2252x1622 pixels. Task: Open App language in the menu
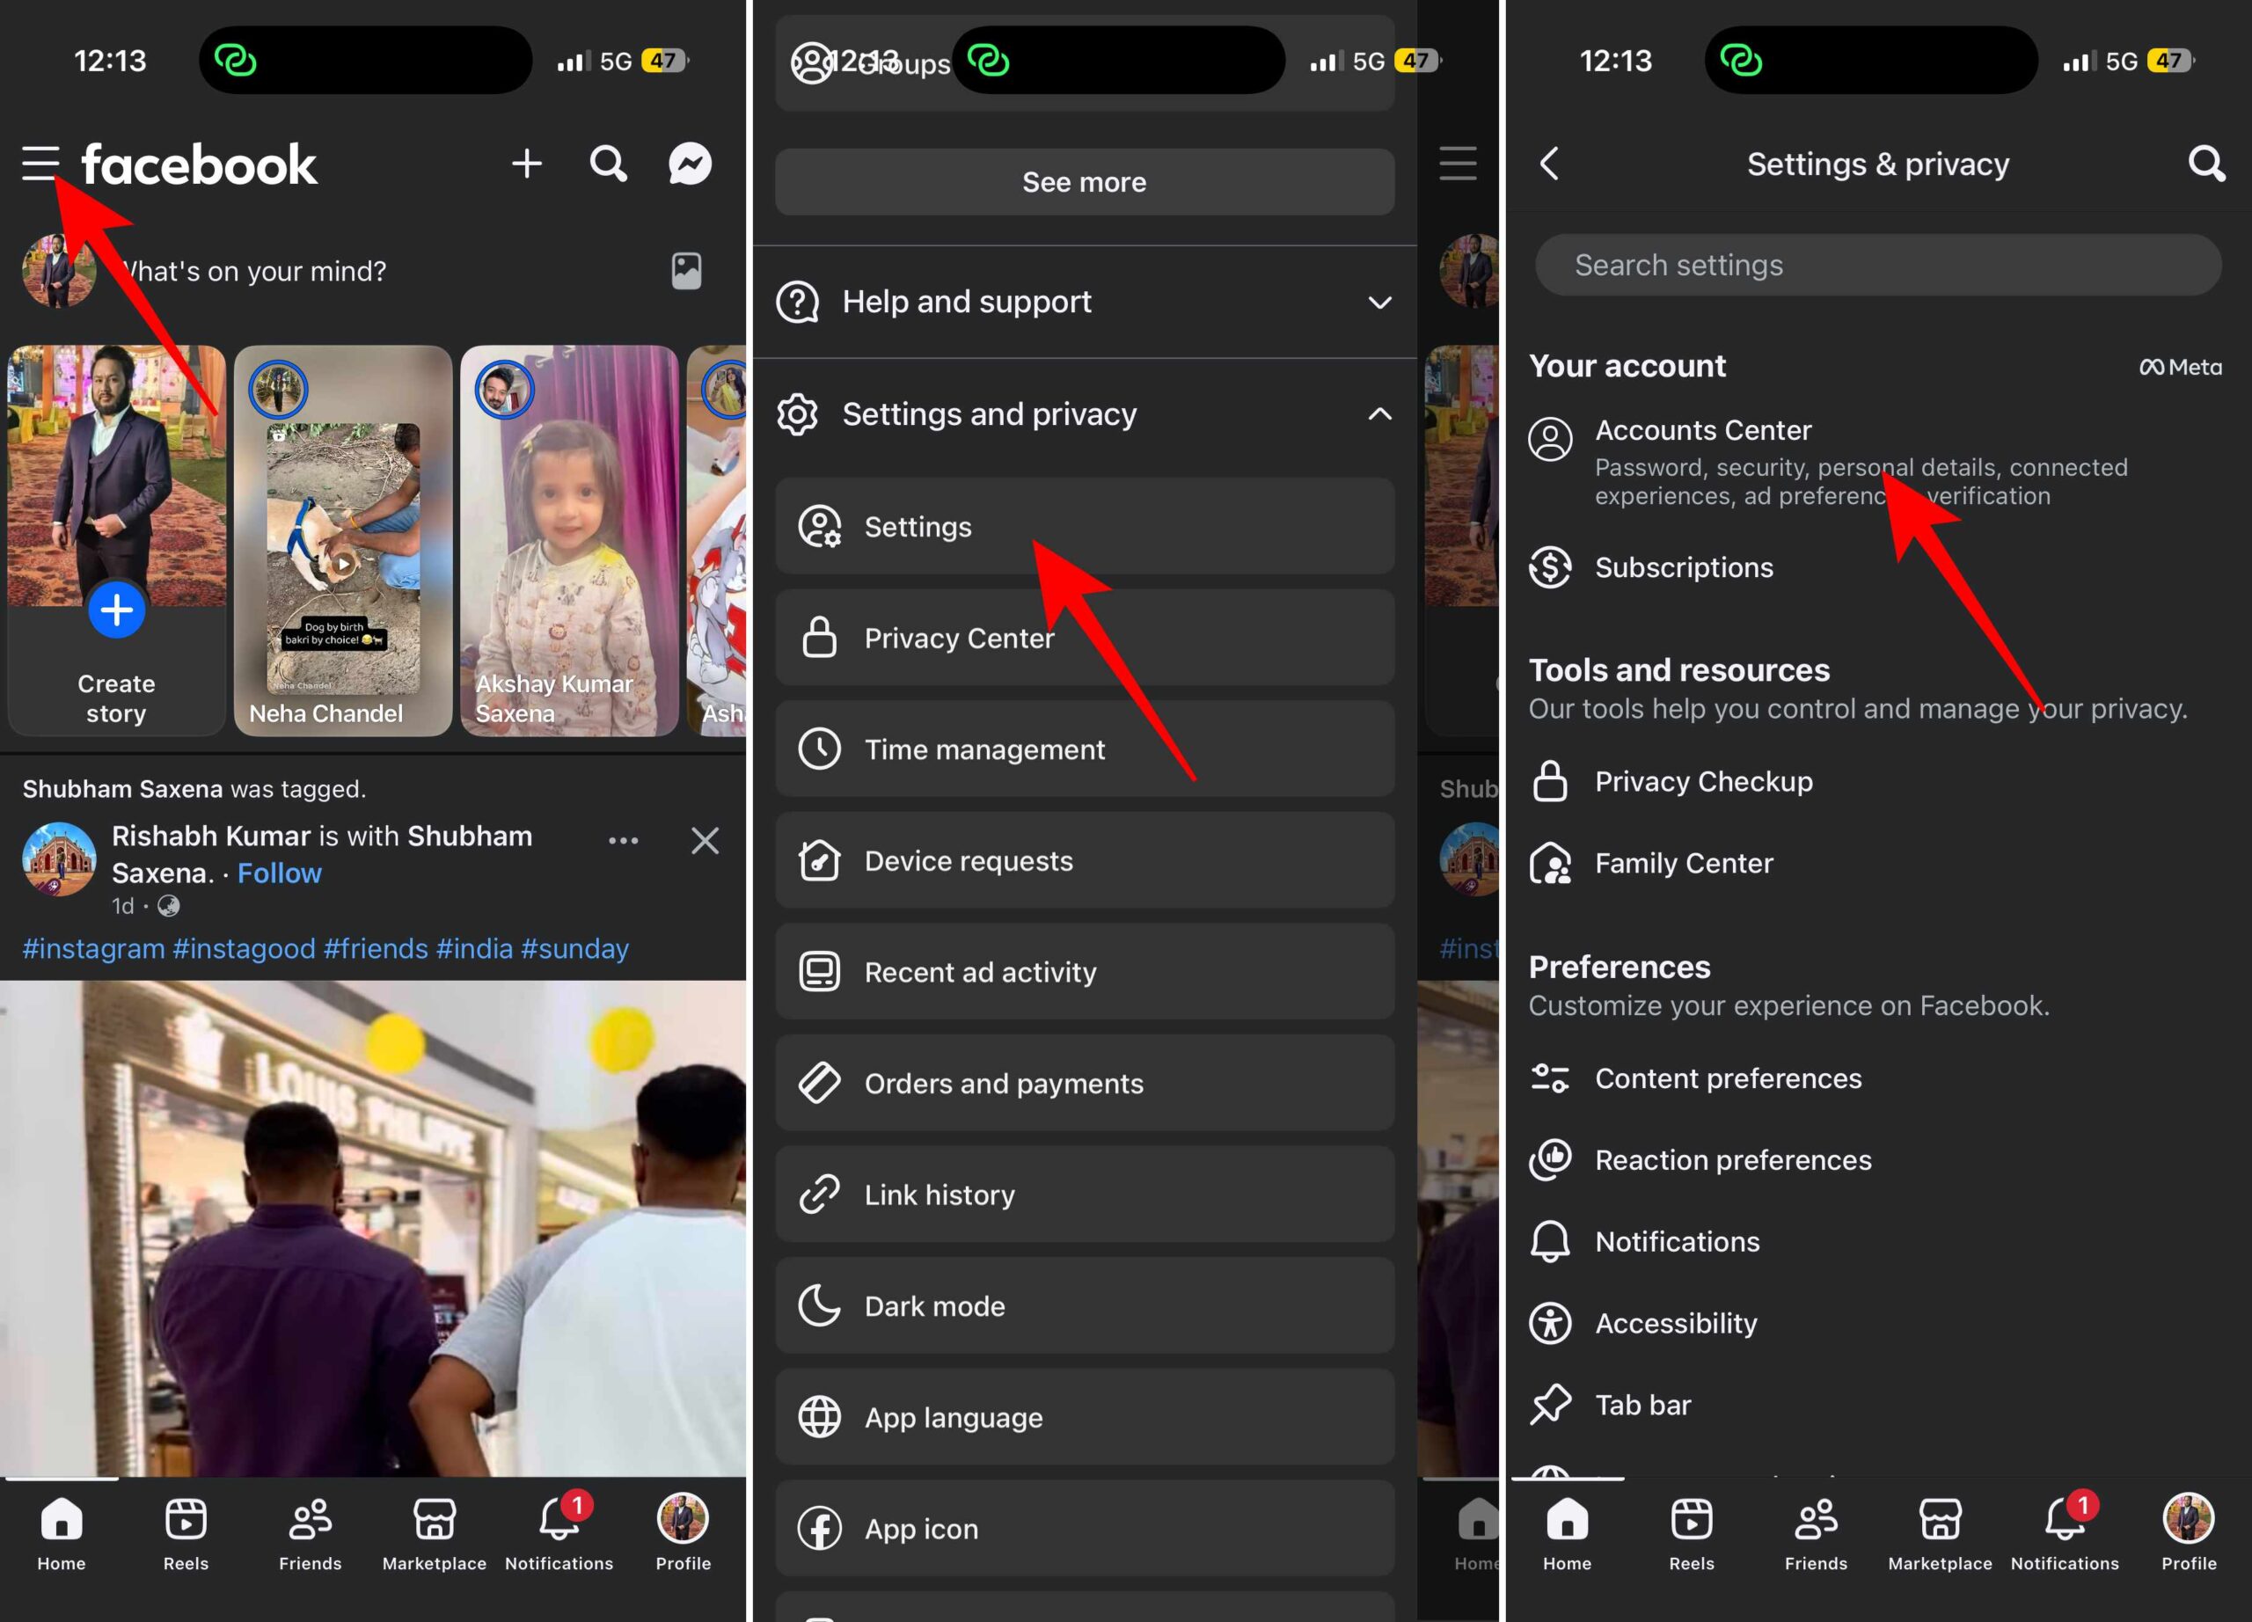(x=1085, y=1416)
